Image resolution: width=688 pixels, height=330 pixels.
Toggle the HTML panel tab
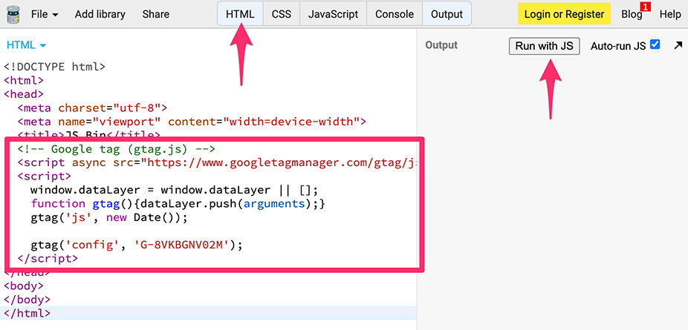[x=240, y=14]
